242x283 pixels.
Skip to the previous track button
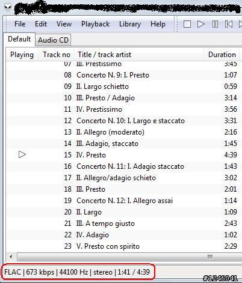[x=229, y=24]
